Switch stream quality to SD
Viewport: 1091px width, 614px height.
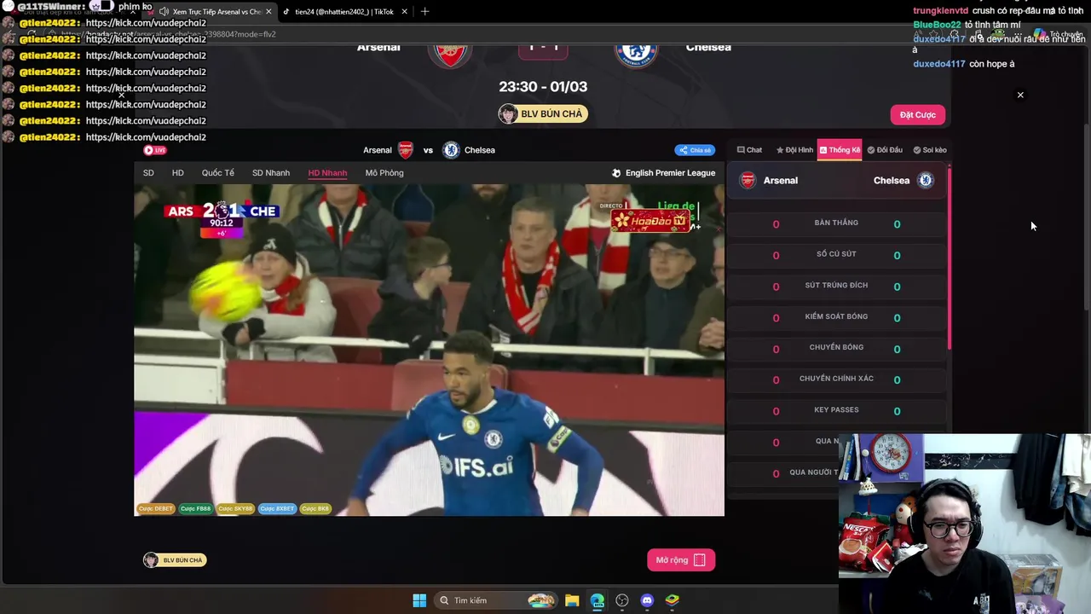click(x=148, y=173)
